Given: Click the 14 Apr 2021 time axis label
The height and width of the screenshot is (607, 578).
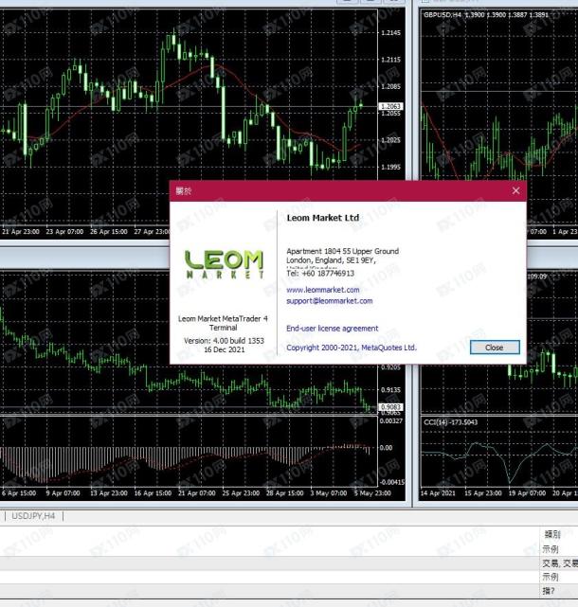Looking at the screenshot, I should click(x=438, y=493).
